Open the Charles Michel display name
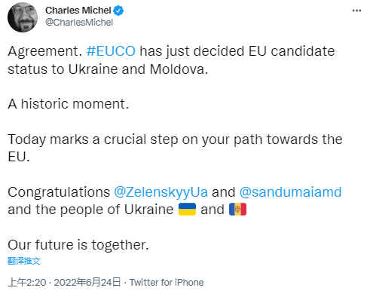The height and width of the screenshot is (294, 373). point(78,11)
